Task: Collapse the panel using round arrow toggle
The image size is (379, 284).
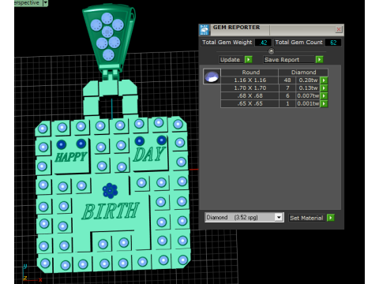Action: 271,51
